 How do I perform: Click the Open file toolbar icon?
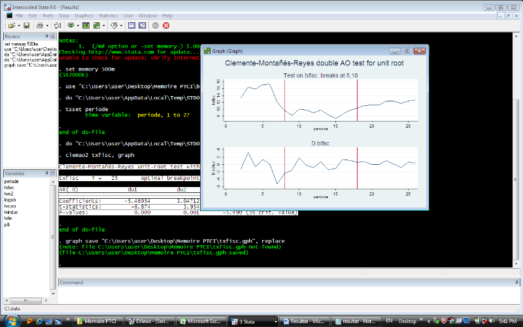click(x=11, y=26)
